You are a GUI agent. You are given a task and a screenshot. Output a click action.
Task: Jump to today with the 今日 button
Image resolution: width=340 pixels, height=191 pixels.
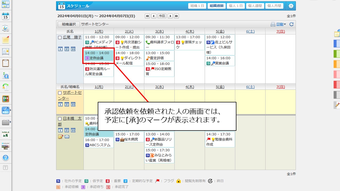pyautogui.click(x=162, y=16)
